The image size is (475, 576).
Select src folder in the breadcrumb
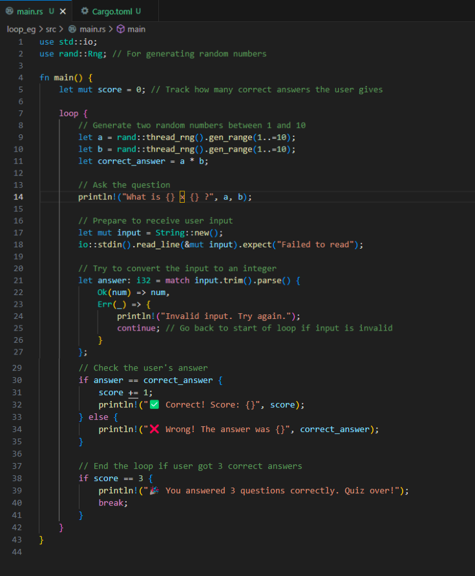(51, 30)
